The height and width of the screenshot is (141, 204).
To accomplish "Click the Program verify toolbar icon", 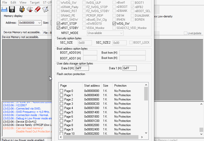I will coord(45,9).
